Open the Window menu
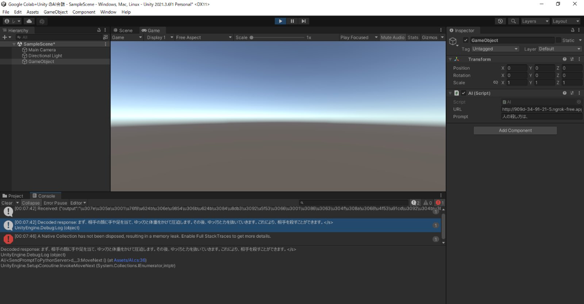The width and height of the screenshot is (584, 304). point(108,12)
